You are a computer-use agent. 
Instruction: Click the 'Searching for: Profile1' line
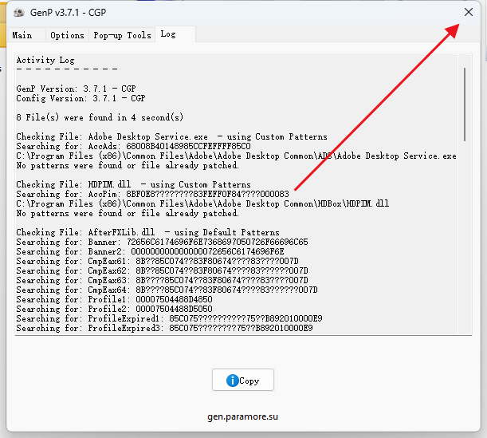click(x=114, y=299)
